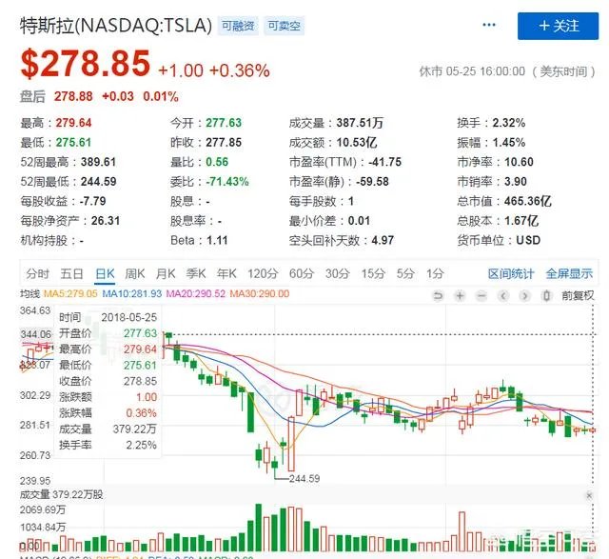
Task: Switch to the 15分 tab
Action: click(373, 273)
